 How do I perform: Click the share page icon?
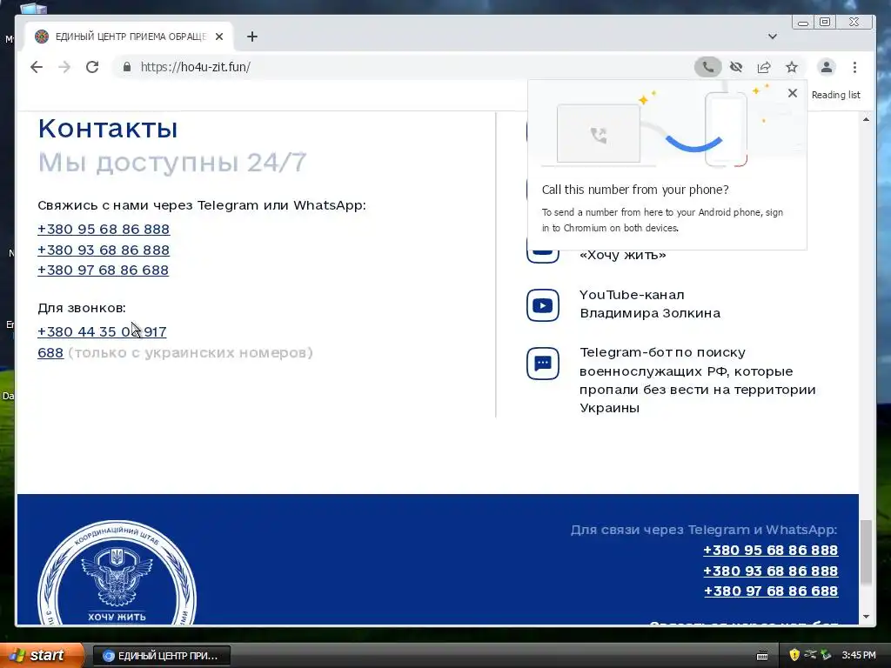[764, 67]
